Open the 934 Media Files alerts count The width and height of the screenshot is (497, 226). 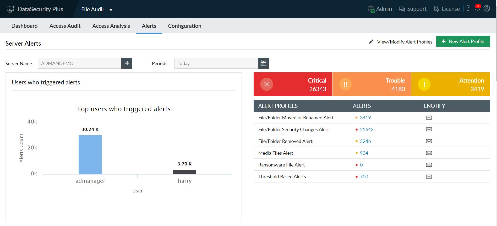(364, 153)
